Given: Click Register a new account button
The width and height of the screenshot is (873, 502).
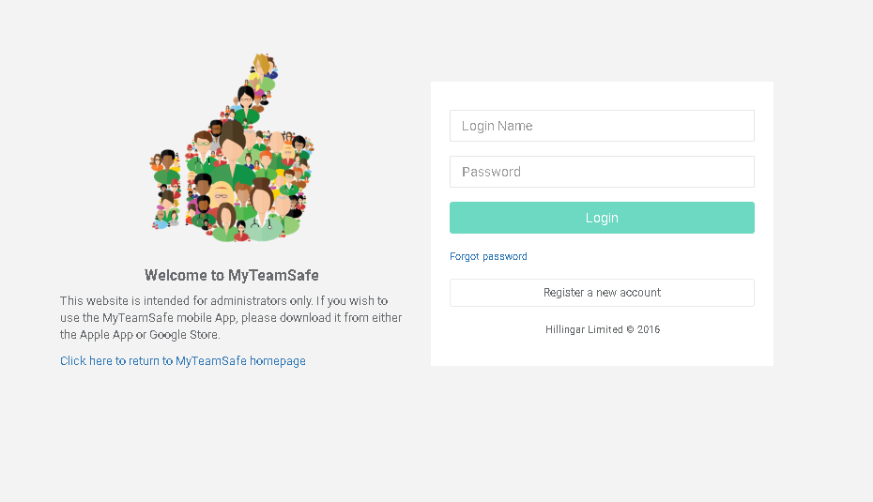Looking at the screenshot, I should 602,293.
